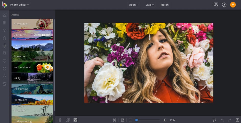This screenshot has width=241, height=123.
Task: Expand the Photo Editor dropdown
Action: (x=20, y=5)
